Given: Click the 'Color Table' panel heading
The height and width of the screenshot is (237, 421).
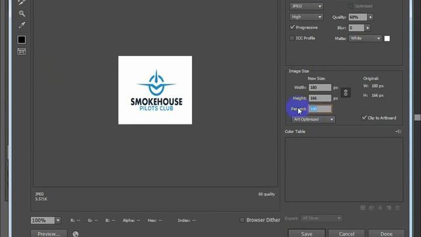Looking at the screenshot, I should click(x=295, y=132).
